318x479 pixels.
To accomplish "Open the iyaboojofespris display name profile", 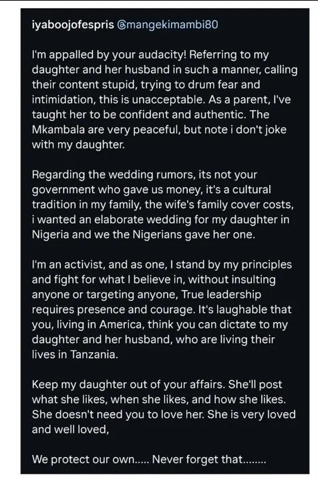I will click(73, 25).
